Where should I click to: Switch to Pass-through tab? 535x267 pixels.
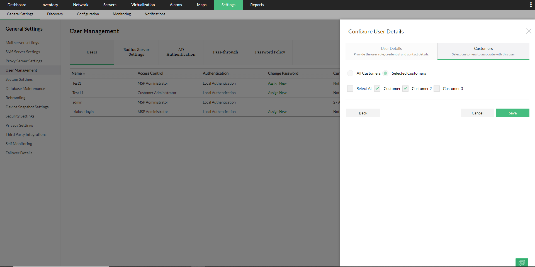pyautogui.click(x=225, y=52)
